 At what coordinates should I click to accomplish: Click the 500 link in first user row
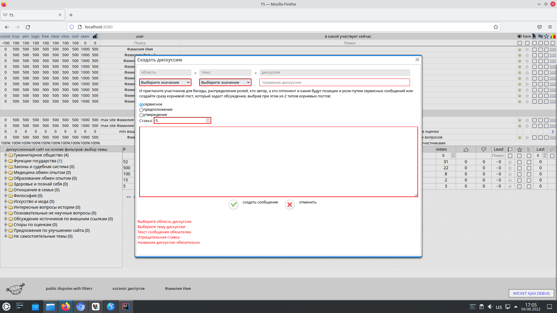click(x=553, y=49)
